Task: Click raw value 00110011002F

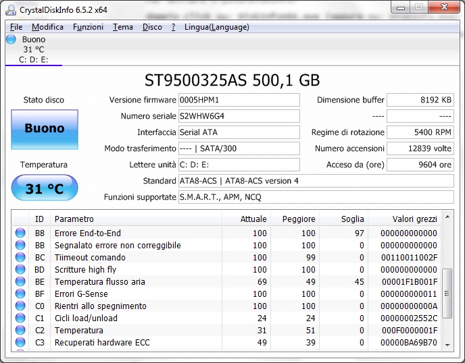Action: click(410, 258)
